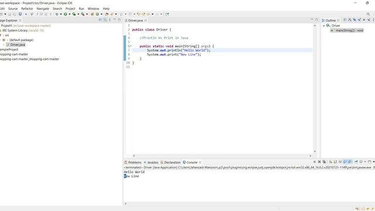Image resolution: width=375 pixels, height=211 pixels.
Task: Open the Project menu
Action: [x=70, y=9]
